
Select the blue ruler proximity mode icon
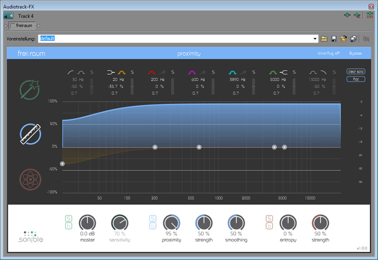tap(30, 134)
